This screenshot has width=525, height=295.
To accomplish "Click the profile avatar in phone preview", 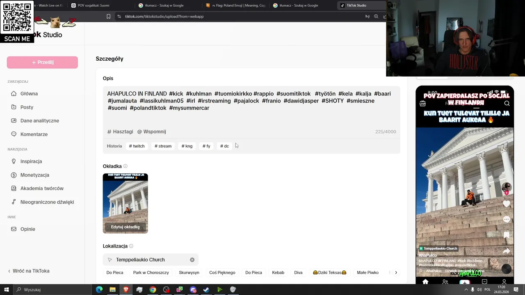I will [507, 188].
